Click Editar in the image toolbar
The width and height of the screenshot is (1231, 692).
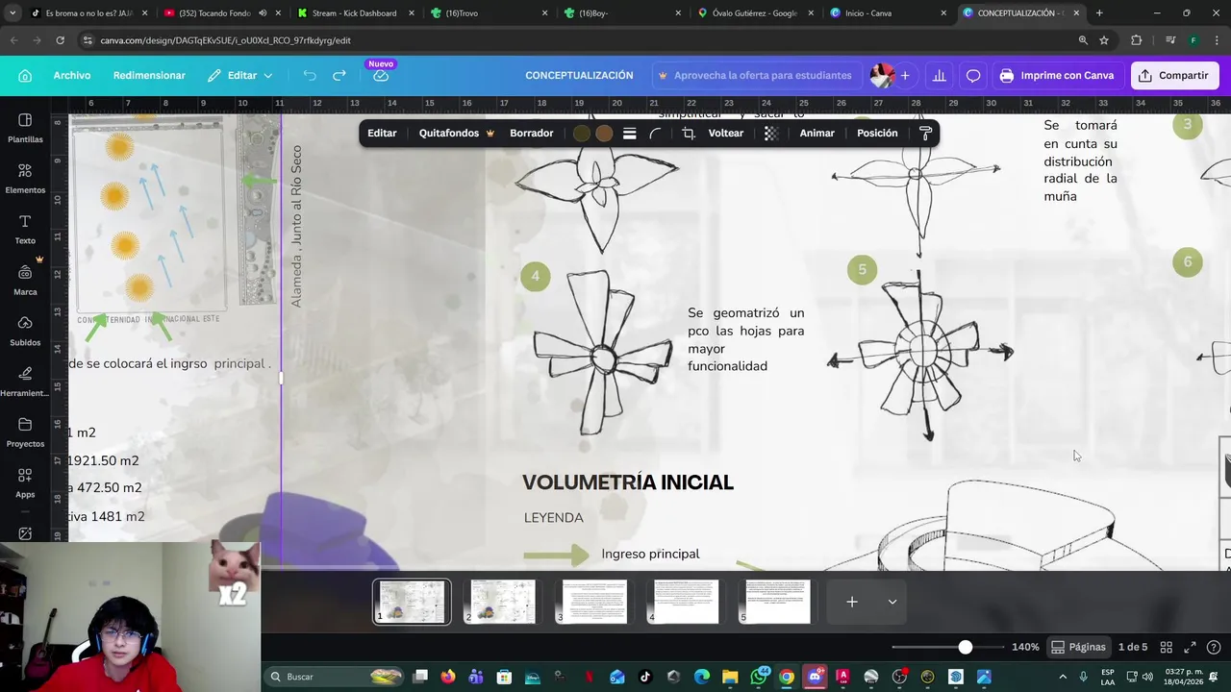(x=382, y=134)
